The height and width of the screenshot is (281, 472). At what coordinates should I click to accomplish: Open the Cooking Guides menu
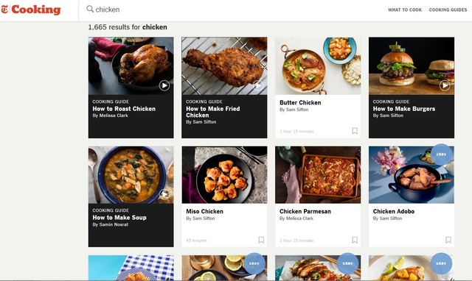[x=448, y=10]
